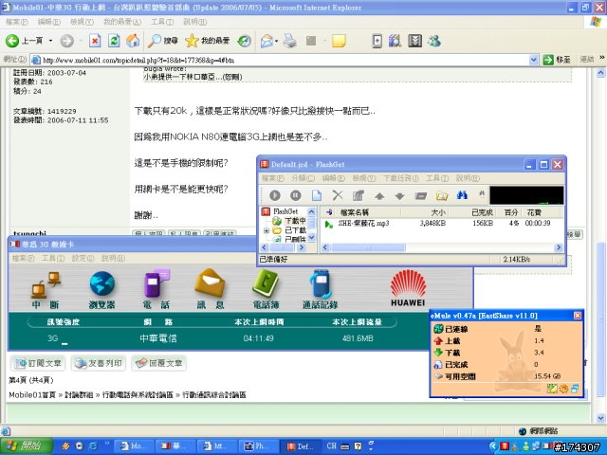Screen dimensions: 607x455
Task: Open the FlashGet 檔案 menu
Action: (x=272, y=178)
